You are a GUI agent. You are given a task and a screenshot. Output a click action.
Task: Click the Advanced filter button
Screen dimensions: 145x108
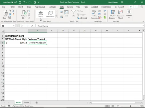click(82, 18)
